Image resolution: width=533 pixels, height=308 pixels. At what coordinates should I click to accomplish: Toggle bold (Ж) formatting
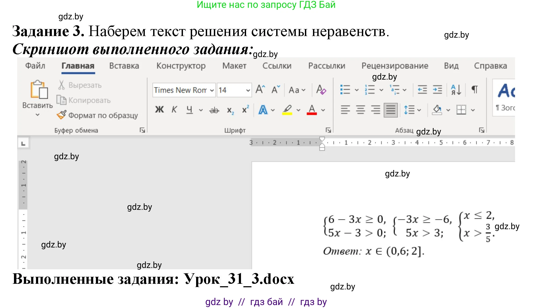pos(159,110)
